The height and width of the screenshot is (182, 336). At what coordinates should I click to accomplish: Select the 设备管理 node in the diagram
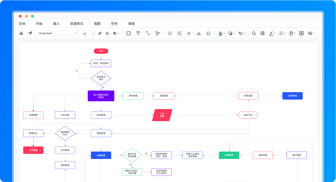101,155
